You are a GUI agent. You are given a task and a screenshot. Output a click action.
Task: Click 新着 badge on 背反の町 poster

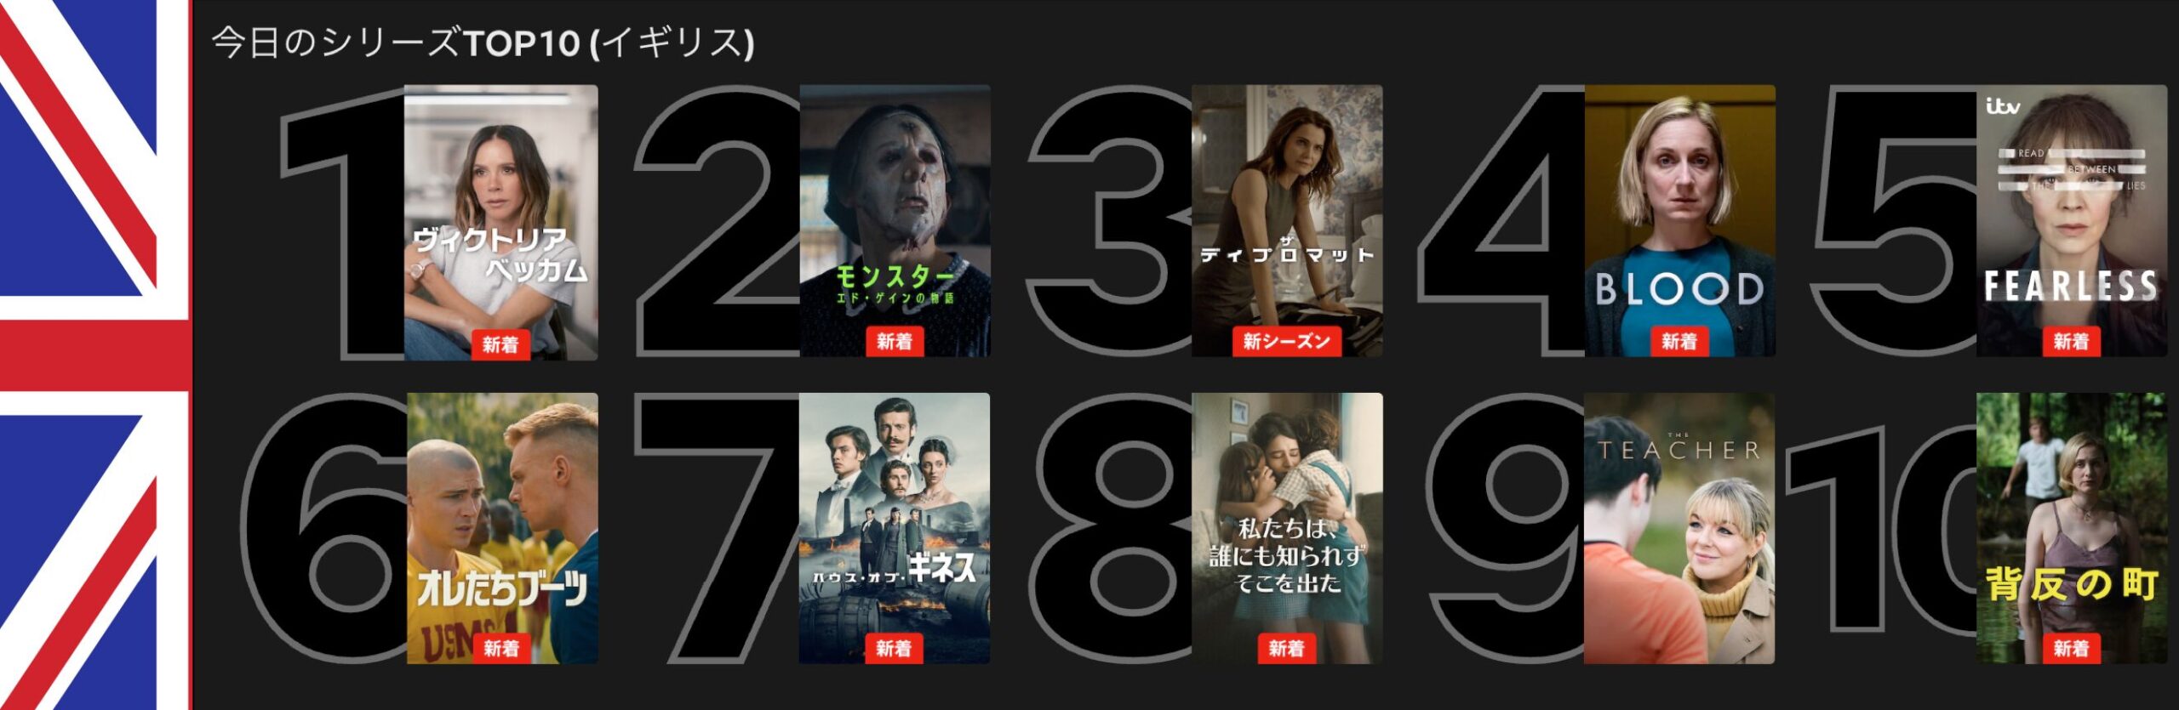click(2071, 649)
